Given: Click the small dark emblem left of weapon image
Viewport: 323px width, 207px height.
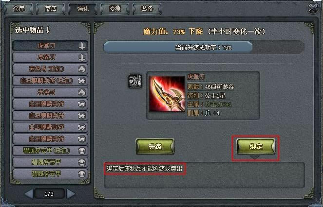Looking at the screenshot, I should [135, 81].
